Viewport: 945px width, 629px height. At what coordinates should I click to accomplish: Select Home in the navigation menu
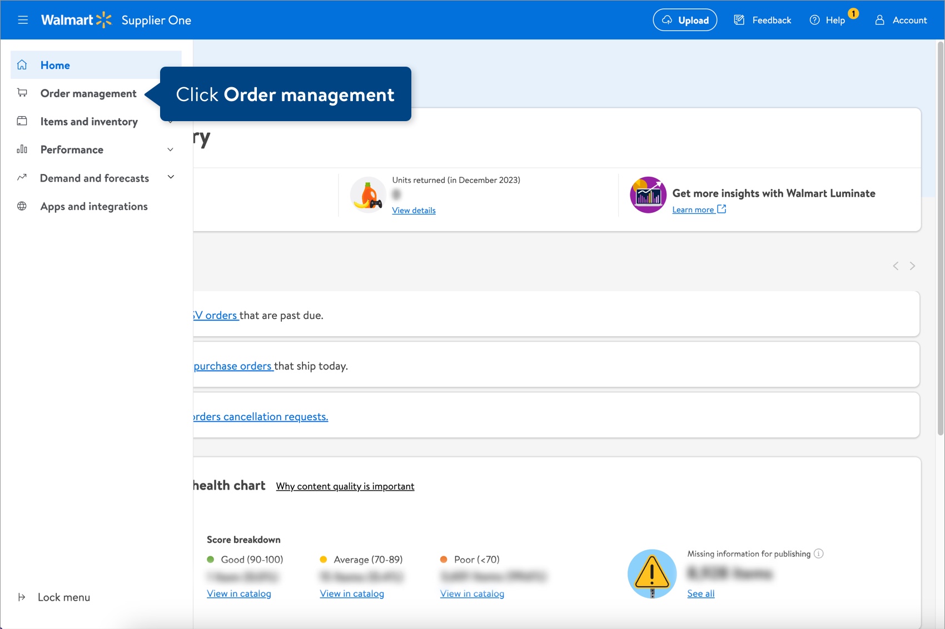tap(55, 64)
